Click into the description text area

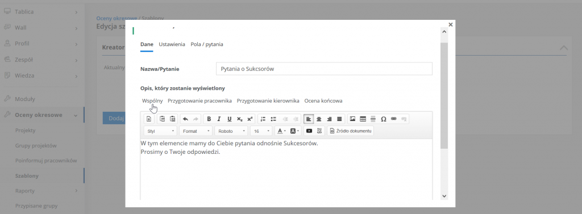286,169
